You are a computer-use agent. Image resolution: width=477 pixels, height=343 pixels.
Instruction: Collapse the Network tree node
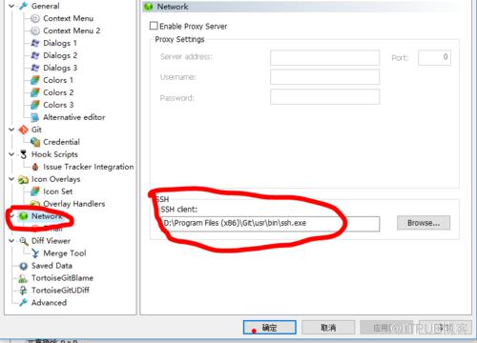(11, 216)
